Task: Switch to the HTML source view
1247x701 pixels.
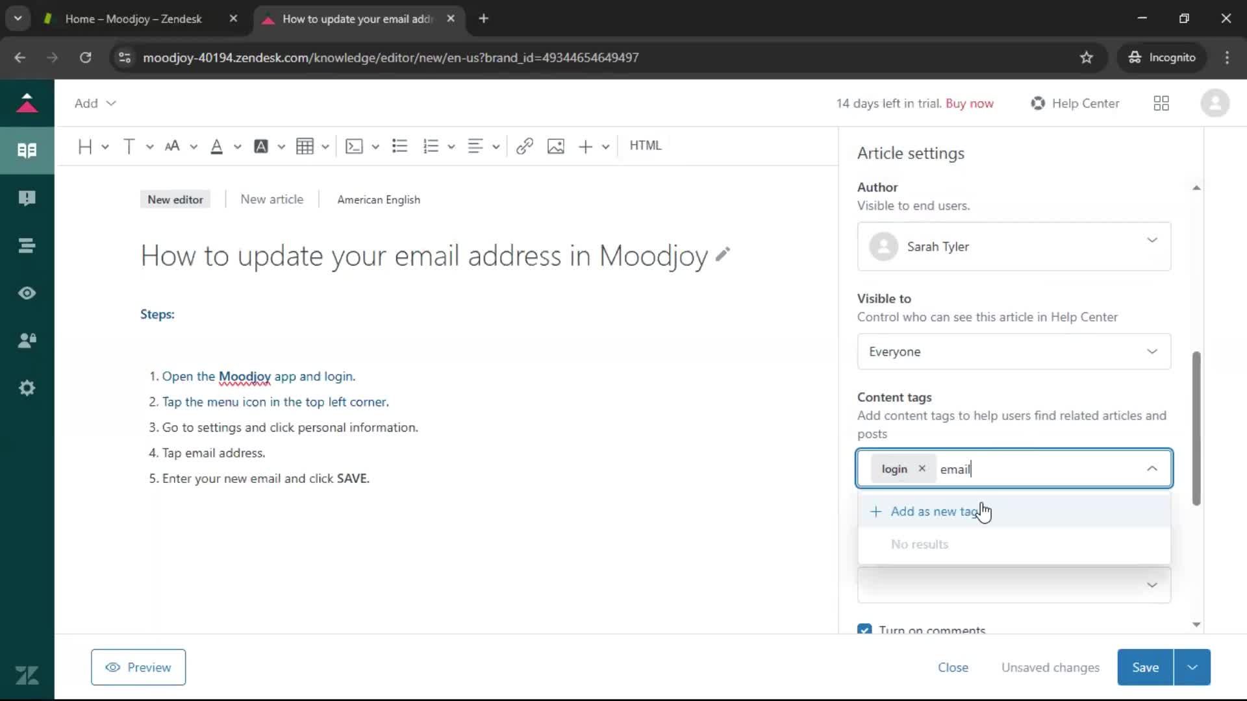Action: [645, 145]
